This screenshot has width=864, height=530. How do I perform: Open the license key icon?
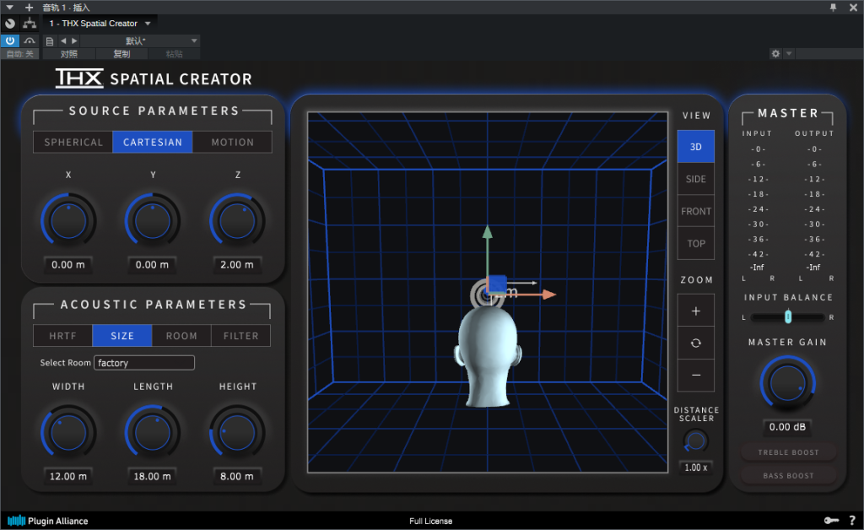click(x=831, y=521)
